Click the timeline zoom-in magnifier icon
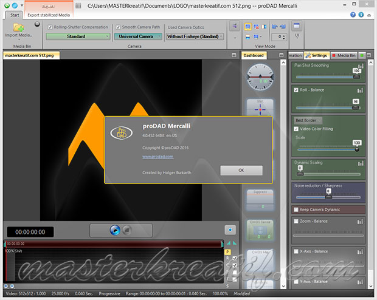The height and width of the screenshot is (300, 377). tap(6, 286)
